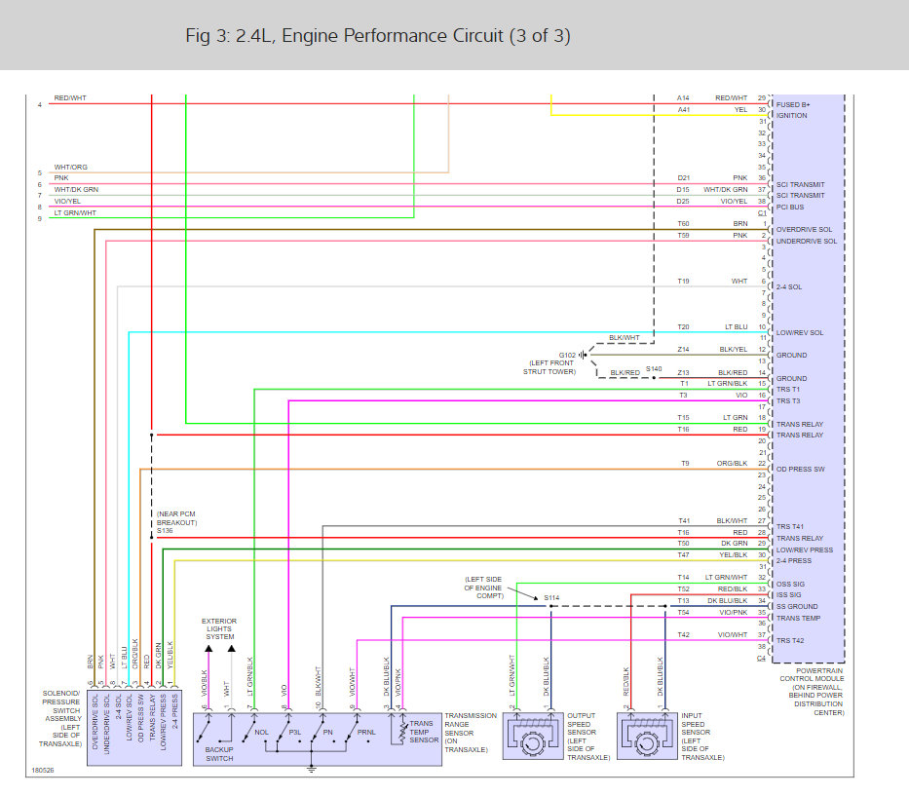
Task: Click the 'ORG/BLK' wire label at T9
Action: tap(733, 464)
